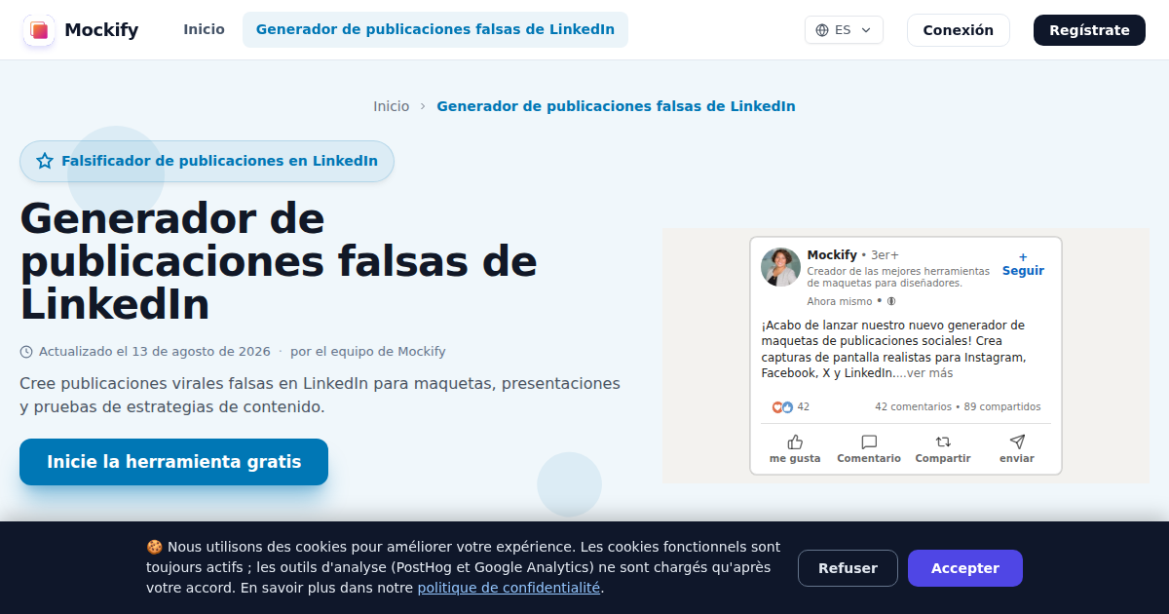Click the Seguir follow button

coord(1023,264)
